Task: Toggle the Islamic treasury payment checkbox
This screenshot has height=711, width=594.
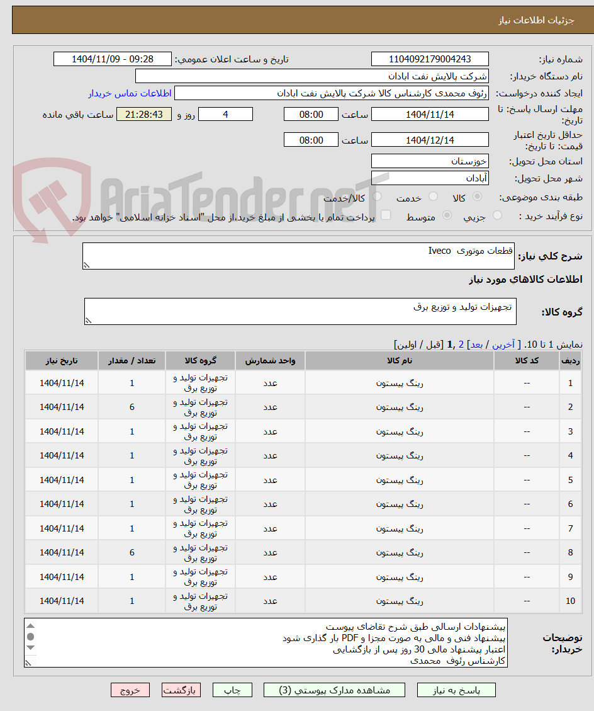Action: point(386,215)
